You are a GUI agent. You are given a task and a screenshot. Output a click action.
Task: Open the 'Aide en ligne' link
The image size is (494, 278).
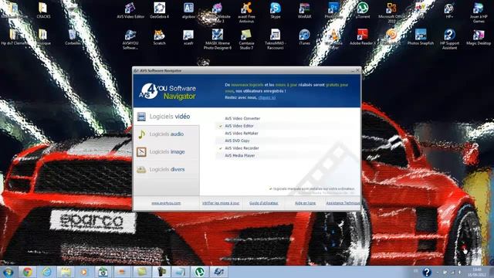pos(306,203)
